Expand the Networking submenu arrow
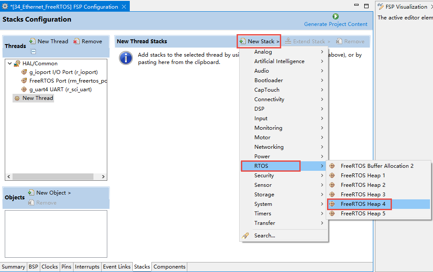Viewport: 433px width, 272px height. click(x=322, y=147)
